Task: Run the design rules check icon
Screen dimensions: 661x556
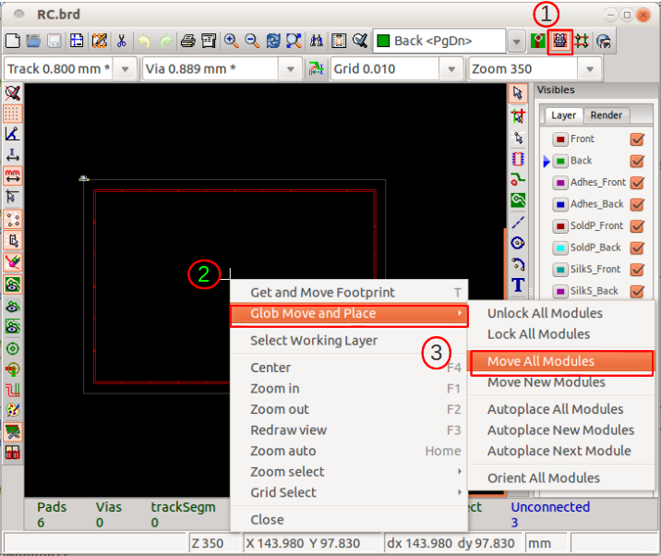Action: click(360, 41)
